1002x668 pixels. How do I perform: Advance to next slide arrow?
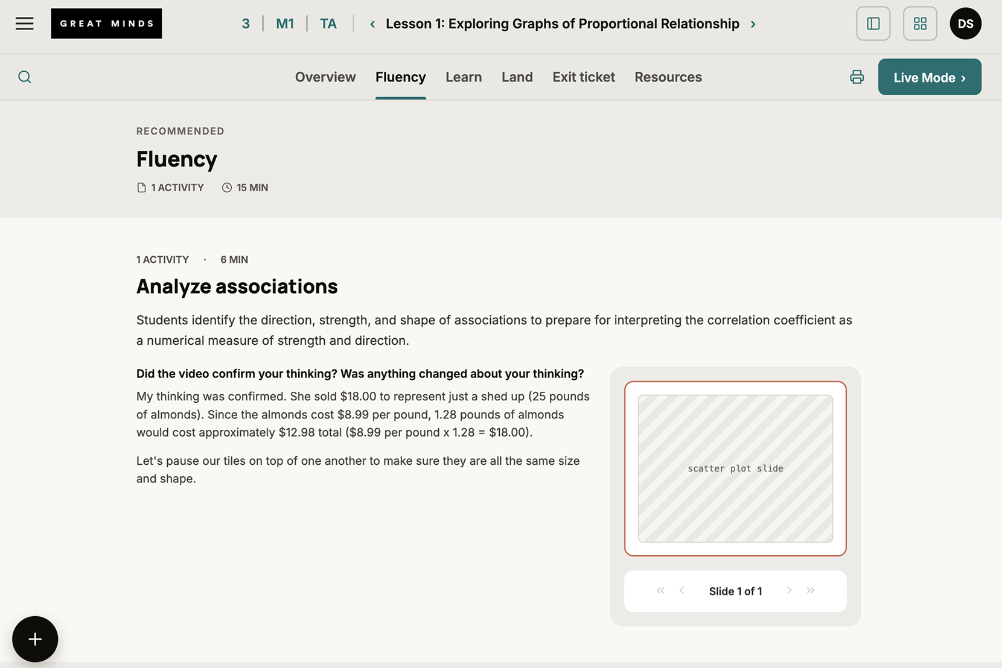[x=789, y=591]
